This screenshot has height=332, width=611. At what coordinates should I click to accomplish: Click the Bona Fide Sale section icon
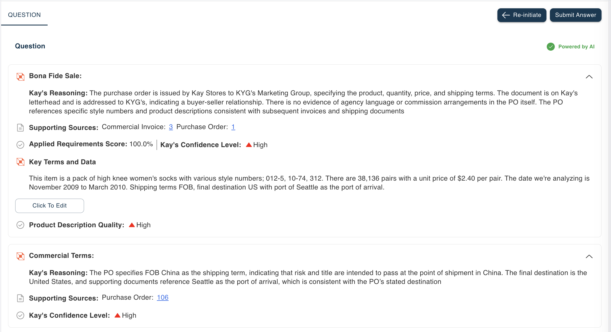pos(20,76)
